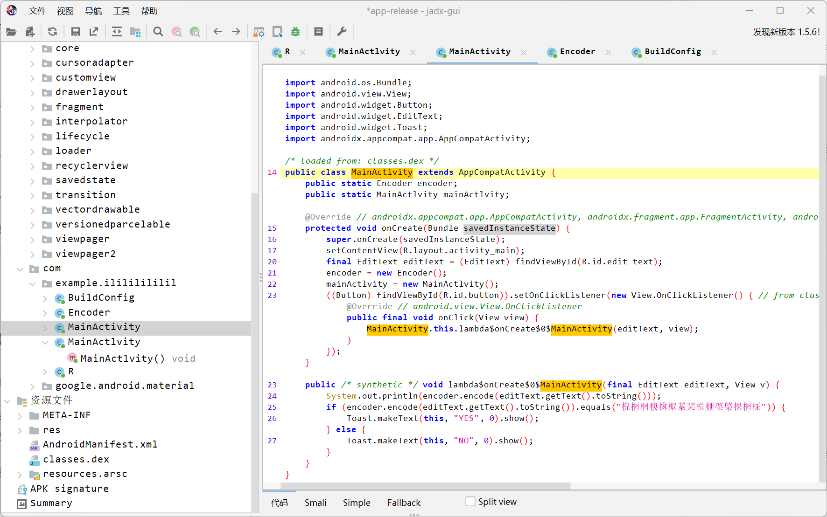Open the 视图 menu
Screen dimensions: 827x517
point(65,11)
